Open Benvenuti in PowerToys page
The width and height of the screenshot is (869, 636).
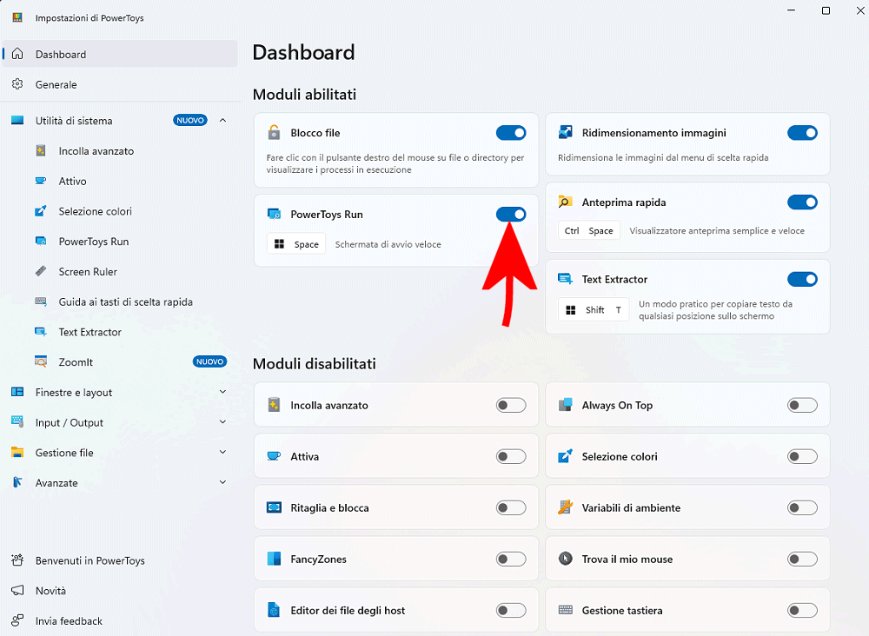119,560
